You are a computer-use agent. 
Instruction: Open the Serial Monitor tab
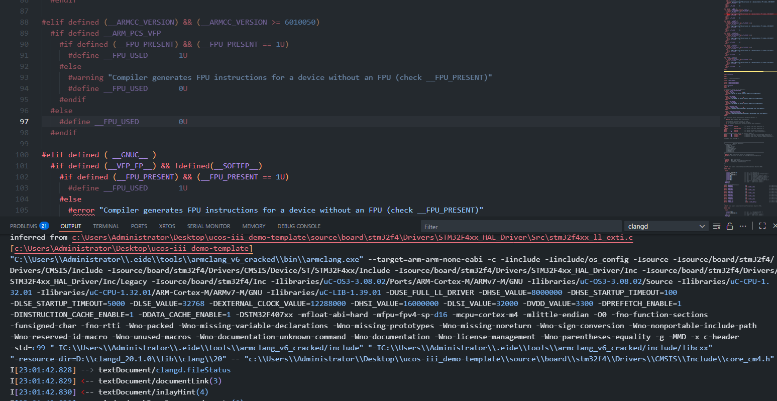pos(208,226)
